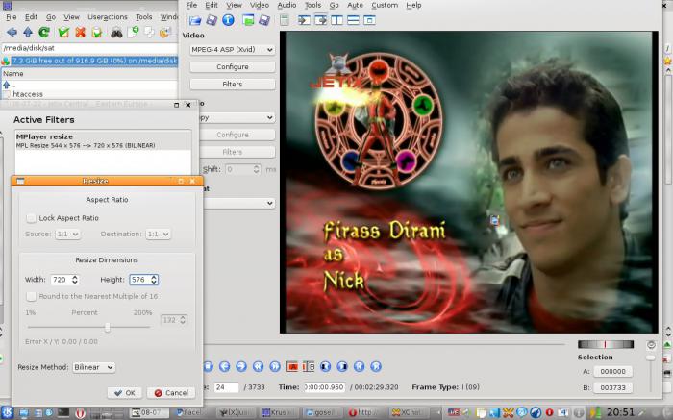This screenshot has width=673, height=420.
Task: Click selection B button 003733
Action: pos(613,388)
